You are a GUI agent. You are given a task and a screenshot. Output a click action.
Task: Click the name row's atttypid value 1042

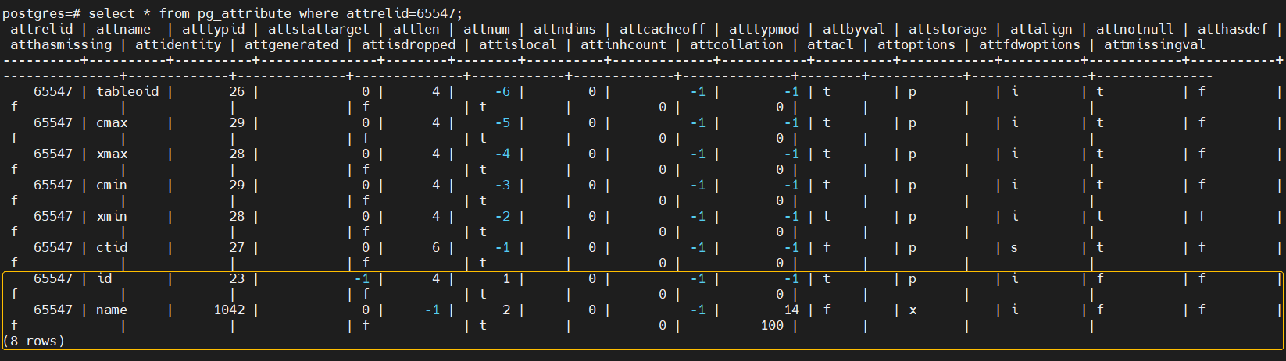[229, 310]
